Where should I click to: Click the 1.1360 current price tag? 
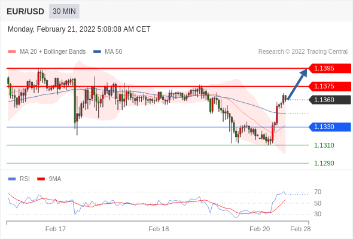coord(330,100)
